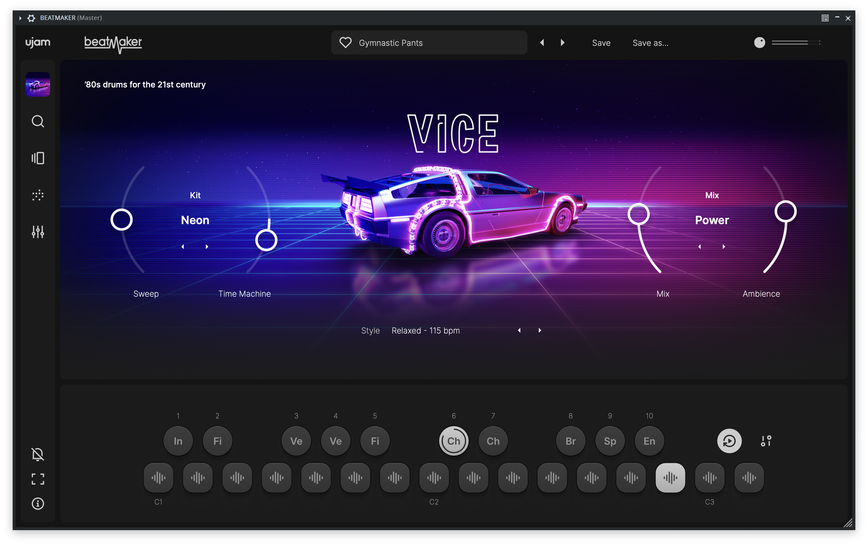
Task: Click the window resize grip corner
Action: point(848,523)
